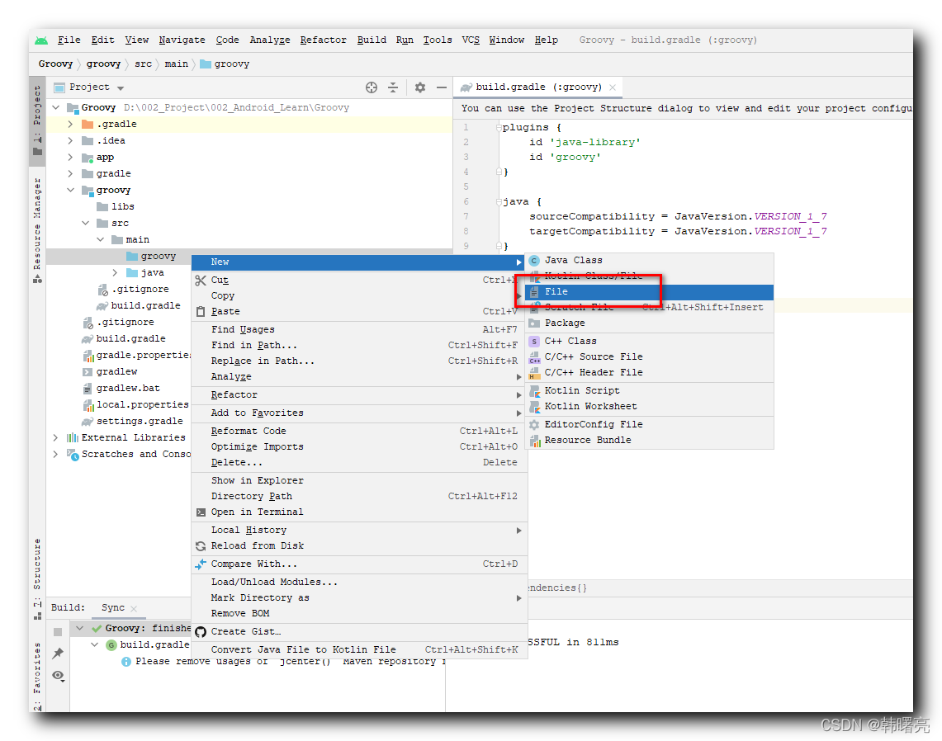This screenshot has width=942, height=741.
Task: Expand the gradle folder
Action: pos(70,173)
